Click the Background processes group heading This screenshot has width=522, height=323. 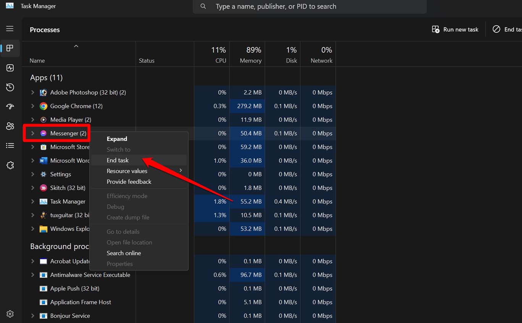[x=60, y=247]
